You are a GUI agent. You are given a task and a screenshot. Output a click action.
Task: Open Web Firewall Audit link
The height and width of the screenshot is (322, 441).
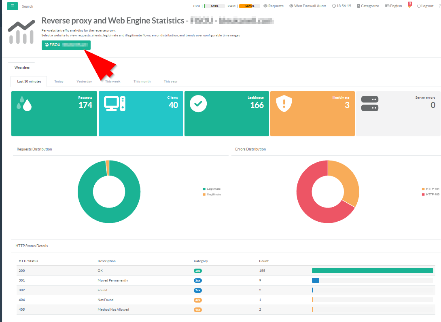[307, 6]
